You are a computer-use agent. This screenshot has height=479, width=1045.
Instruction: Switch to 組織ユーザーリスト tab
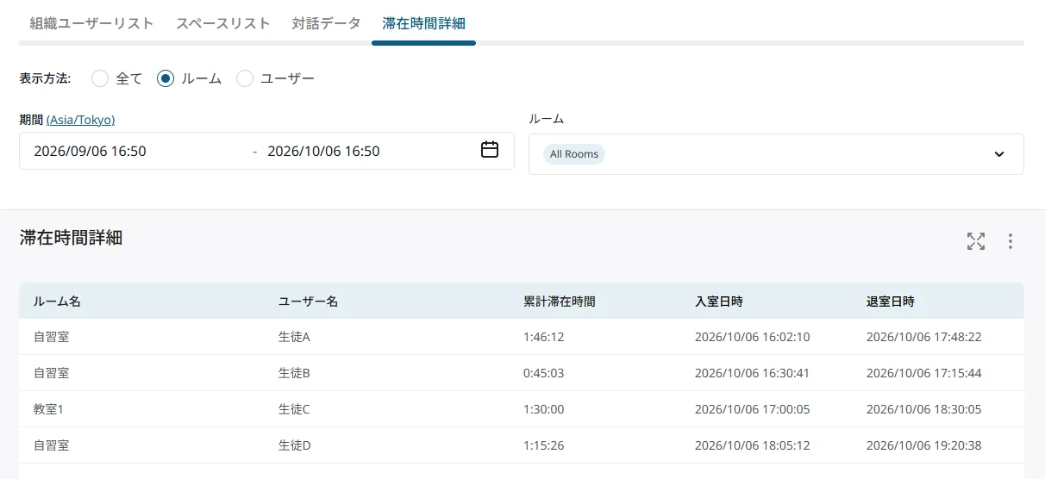pyautogui.click(x=92, y=23)
